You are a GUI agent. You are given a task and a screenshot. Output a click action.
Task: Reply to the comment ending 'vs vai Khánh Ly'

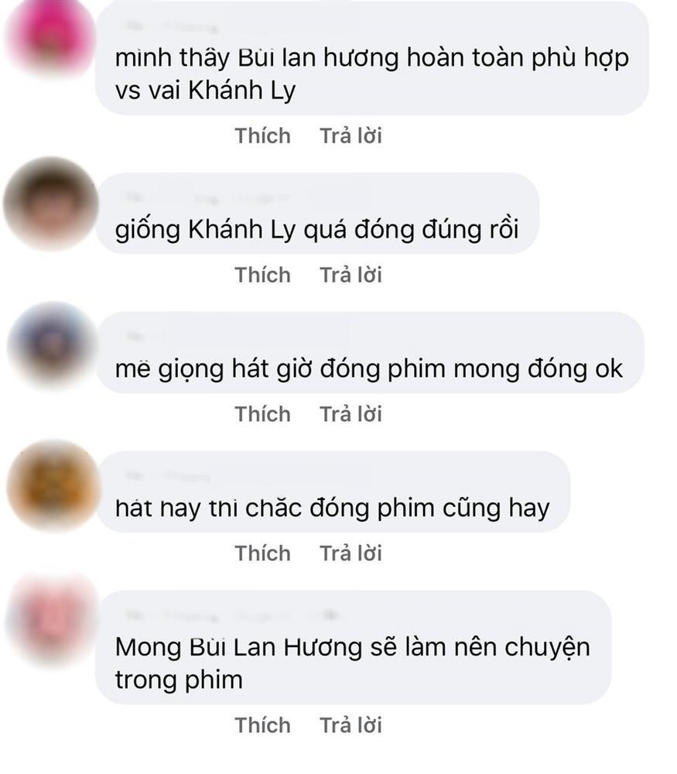350,135
